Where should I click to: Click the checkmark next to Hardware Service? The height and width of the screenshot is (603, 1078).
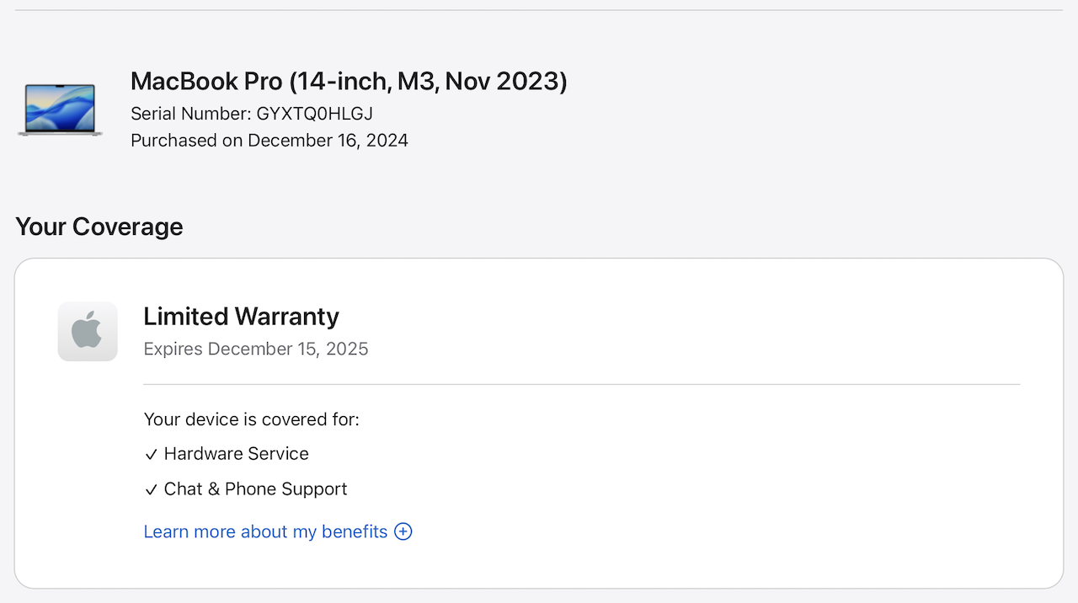pyautogui.click(x=152, y=455)
